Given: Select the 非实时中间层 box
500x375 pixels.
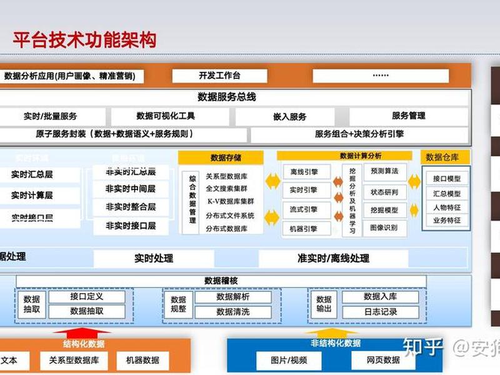Looking at the screenshot, I should pos(131,189).
